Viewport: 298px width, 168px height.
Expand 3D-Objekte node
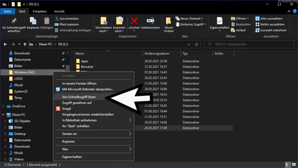click(x=5, y=121)
